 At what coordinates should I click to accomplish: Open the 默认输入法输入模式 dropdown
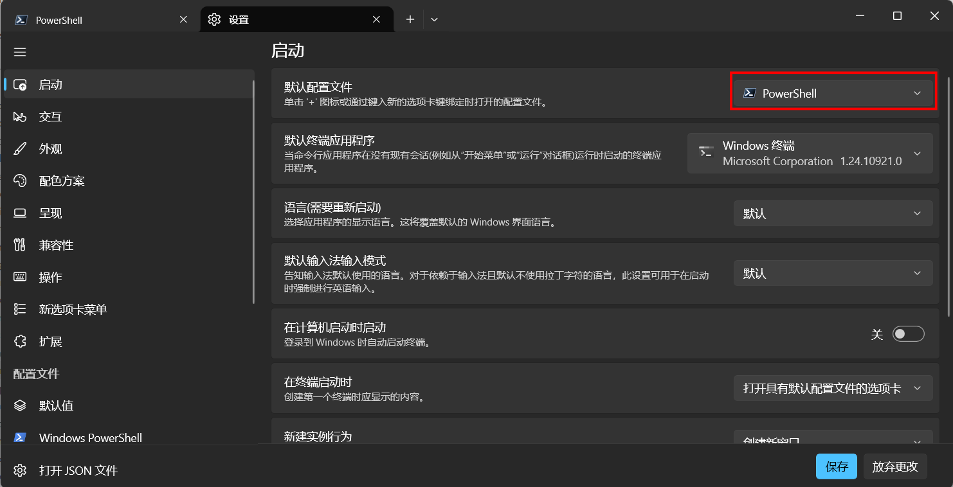(x=833, y=273)
